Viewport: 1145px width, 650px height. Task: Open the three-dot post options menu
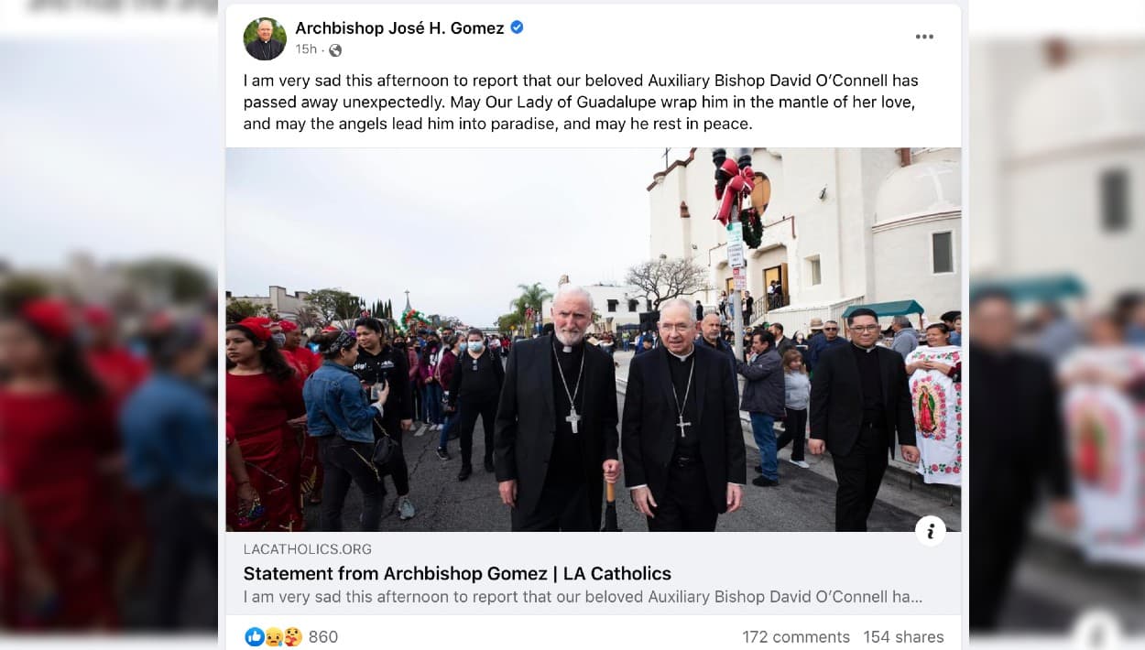click(x=924, y=37)
